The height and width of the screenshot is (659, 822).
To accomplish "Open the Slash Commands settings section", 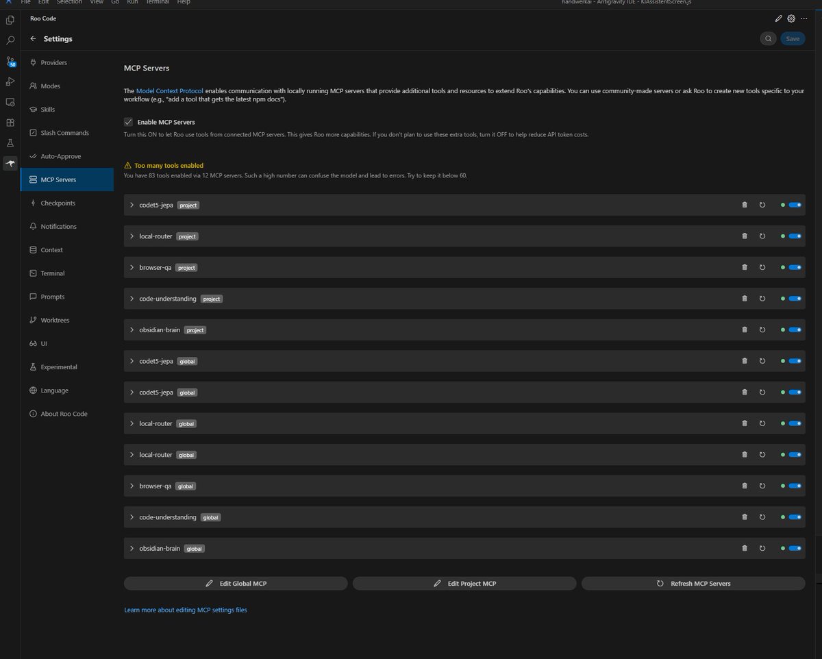I will click(x=67, y=133).
